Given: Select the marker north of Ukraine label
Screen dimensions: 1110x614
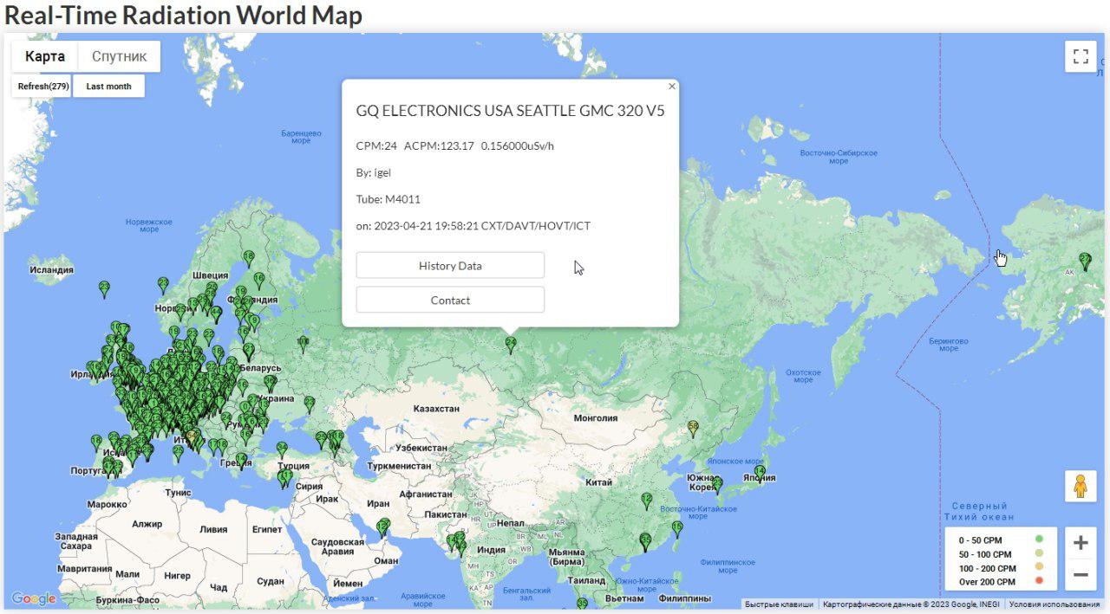Looking at the screenshot, I should [x=271, y=383].
